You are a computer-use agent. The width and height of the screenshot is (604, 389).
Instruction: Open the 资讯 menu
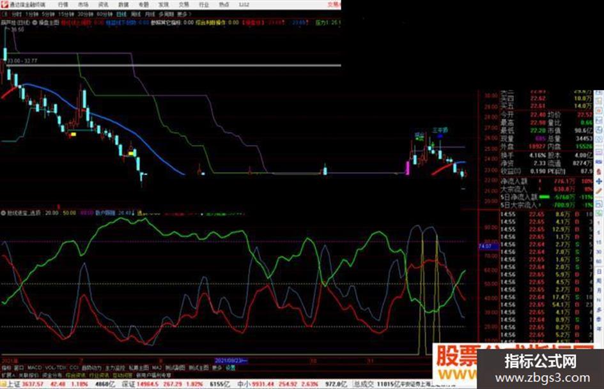(104, 4)
